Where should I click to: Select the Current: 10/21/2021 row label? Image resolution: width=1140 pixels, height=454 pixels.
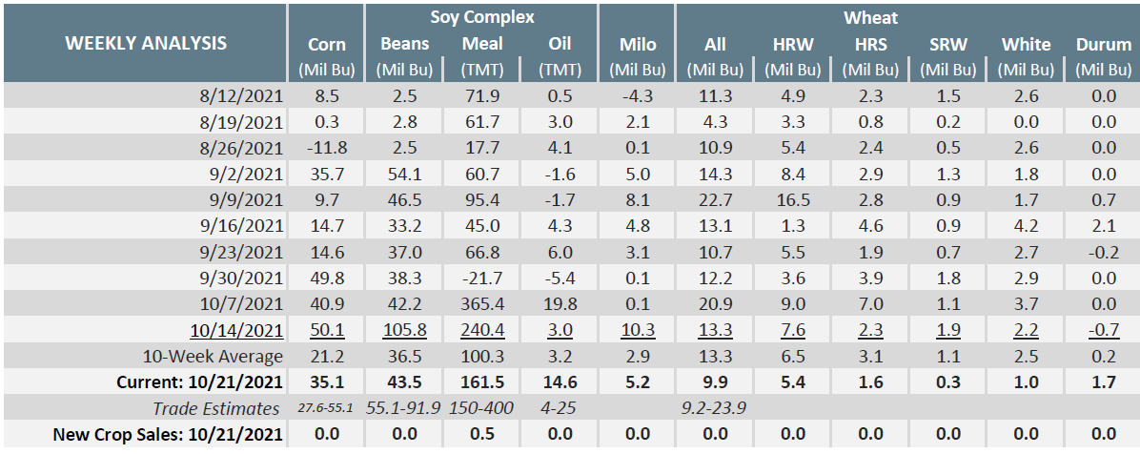(199, 382)
